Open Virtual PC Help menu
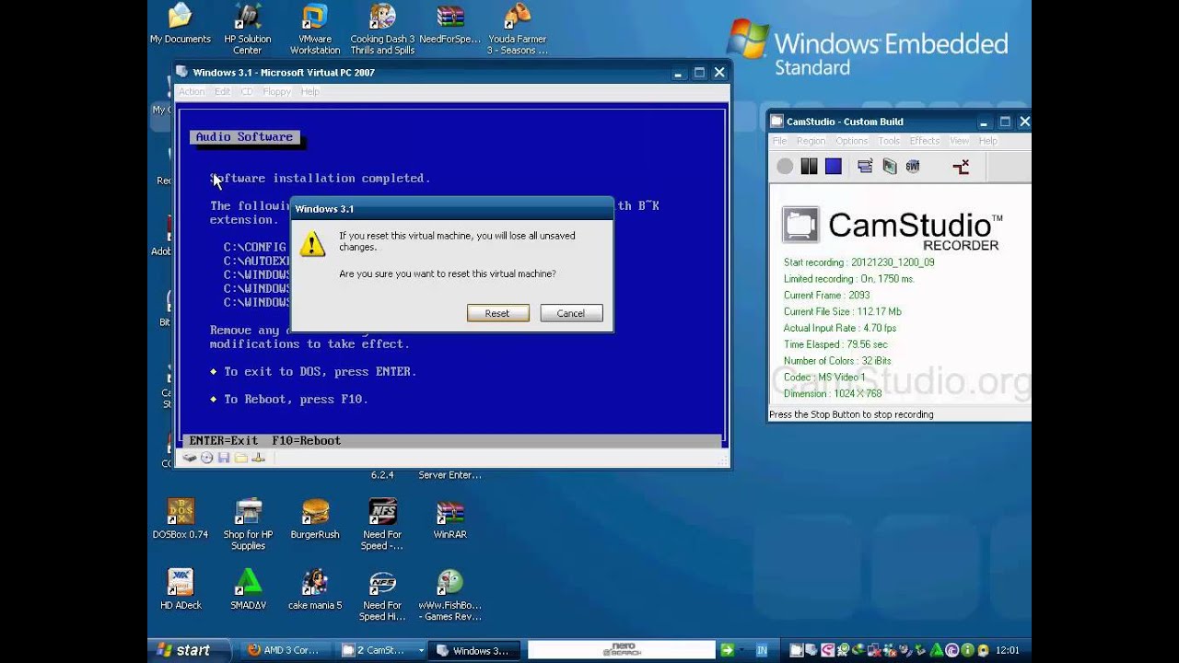 pyautogui.click(x=310, y=92)
